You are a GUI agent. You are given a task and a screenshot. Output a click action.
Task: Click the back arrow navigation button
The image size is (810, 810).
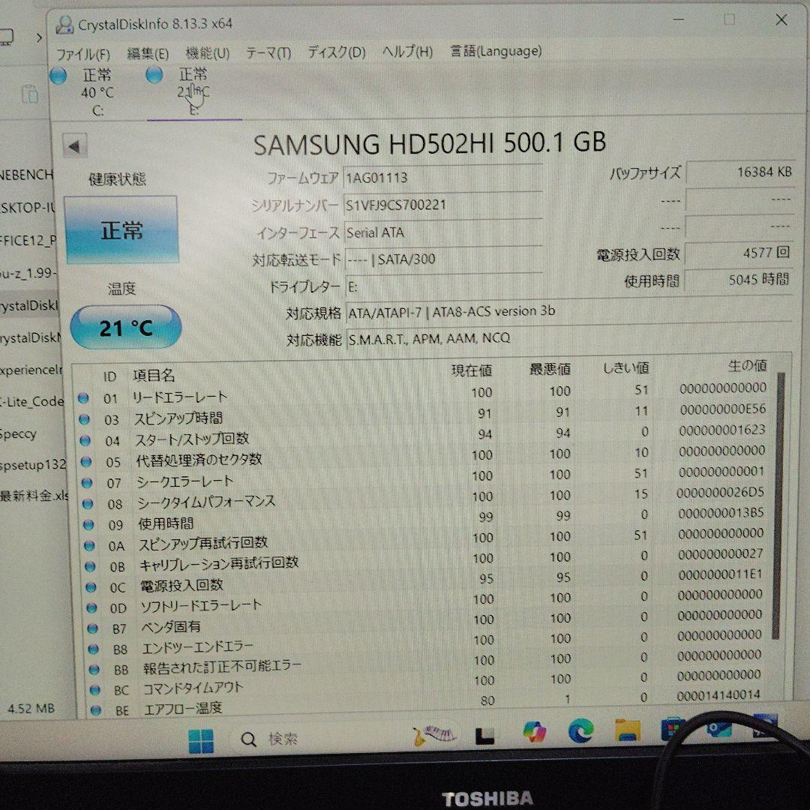(75, 145)
